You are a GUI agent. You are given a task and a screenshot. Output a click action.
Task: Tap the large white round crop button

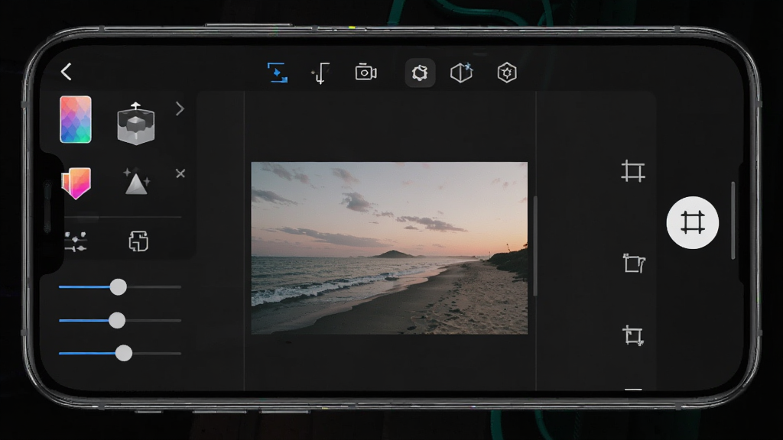pyautogui.click(x=693, y=222)
